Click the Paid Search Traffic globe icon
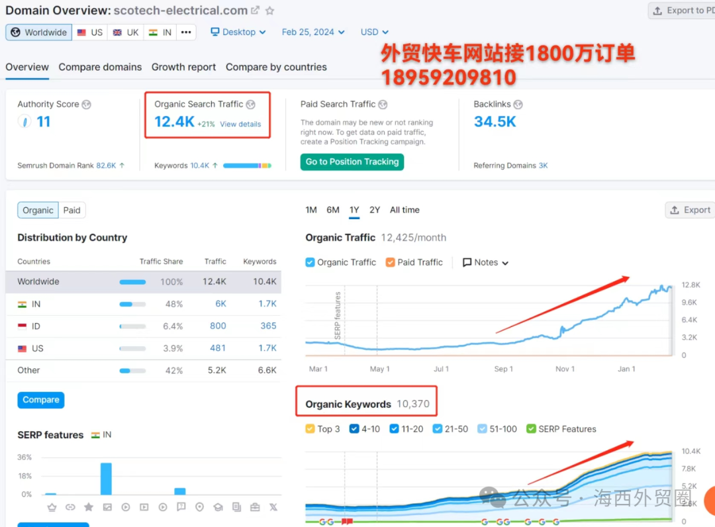Screen dimensions: 715x527 383,105
